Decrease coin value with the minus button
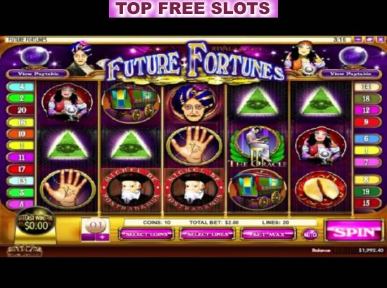Viewport: 387px width, 288px height. [x=89, y=237]
